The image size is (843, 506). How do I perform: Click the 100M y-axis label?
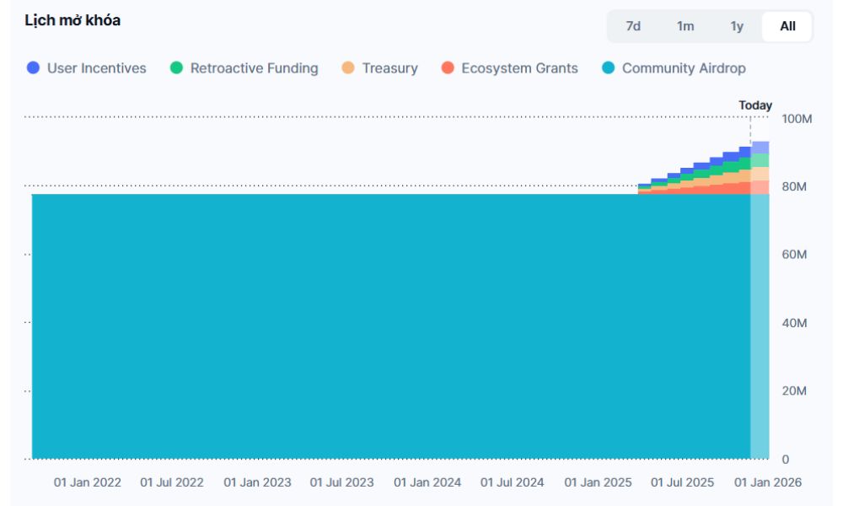click(x=796, y=119)
